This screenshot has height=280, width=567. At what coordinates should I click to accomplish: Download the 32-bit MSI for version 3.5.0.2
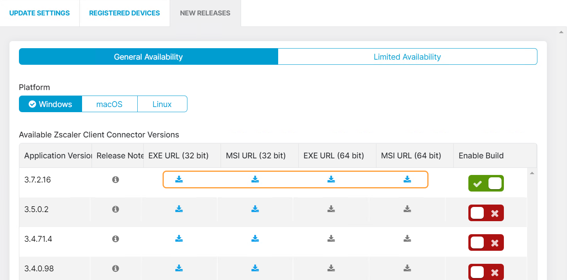tap(255, 209)
